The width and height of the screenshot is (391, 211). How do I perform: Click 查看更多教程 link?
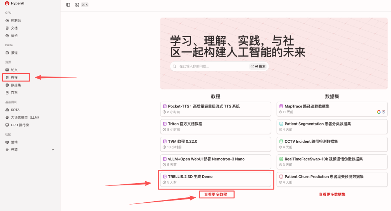216,194
